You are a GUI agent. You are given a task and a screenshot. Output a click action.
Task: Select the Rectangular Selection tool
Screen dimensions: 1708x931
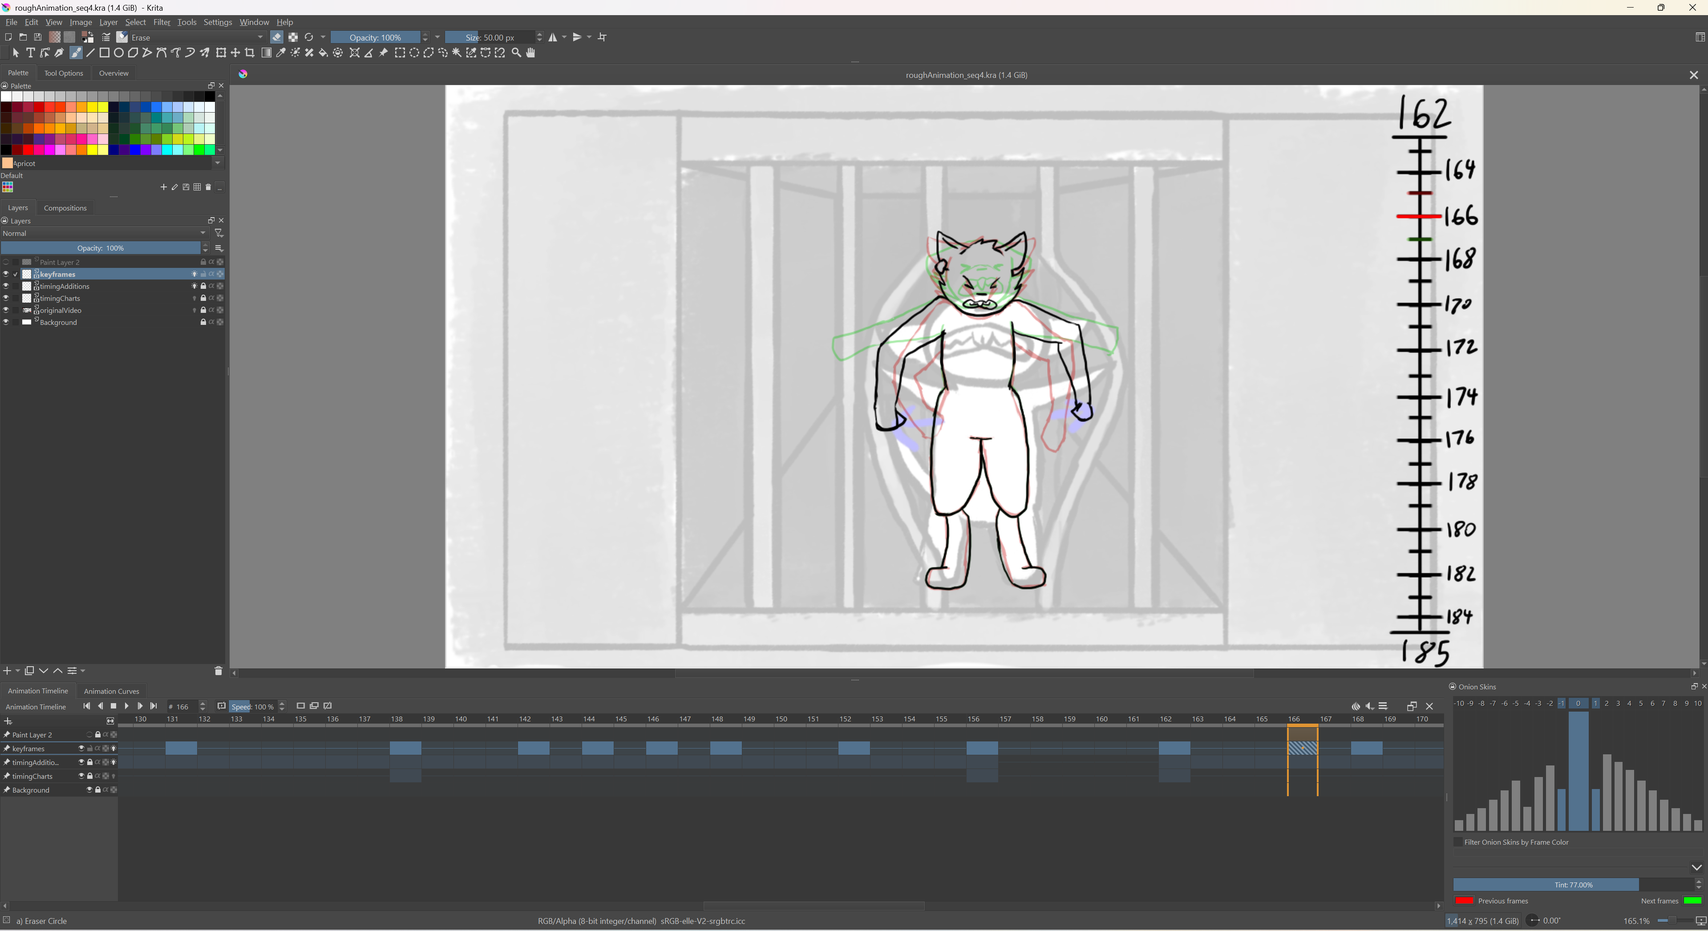pos(400,53)
